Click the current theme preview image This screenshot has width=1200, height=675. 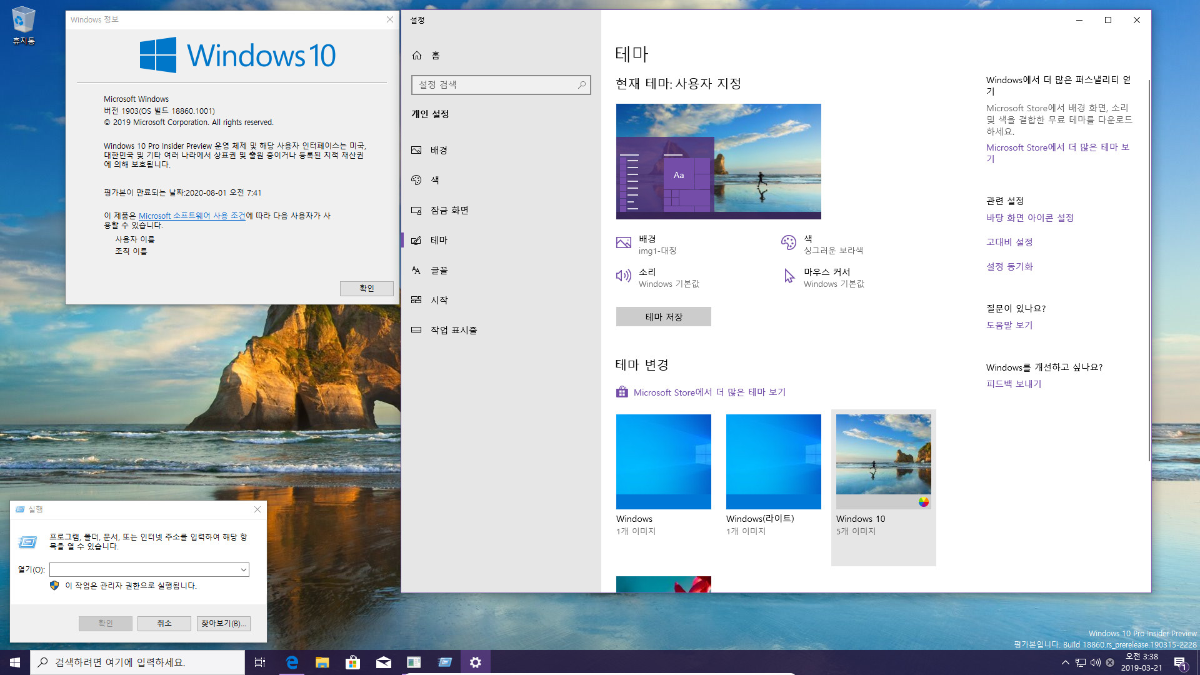click(719, 161)
